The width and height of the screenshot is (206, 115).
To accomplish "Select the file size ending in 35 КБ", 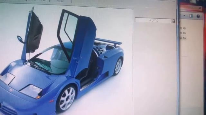I will coord(183,38).
